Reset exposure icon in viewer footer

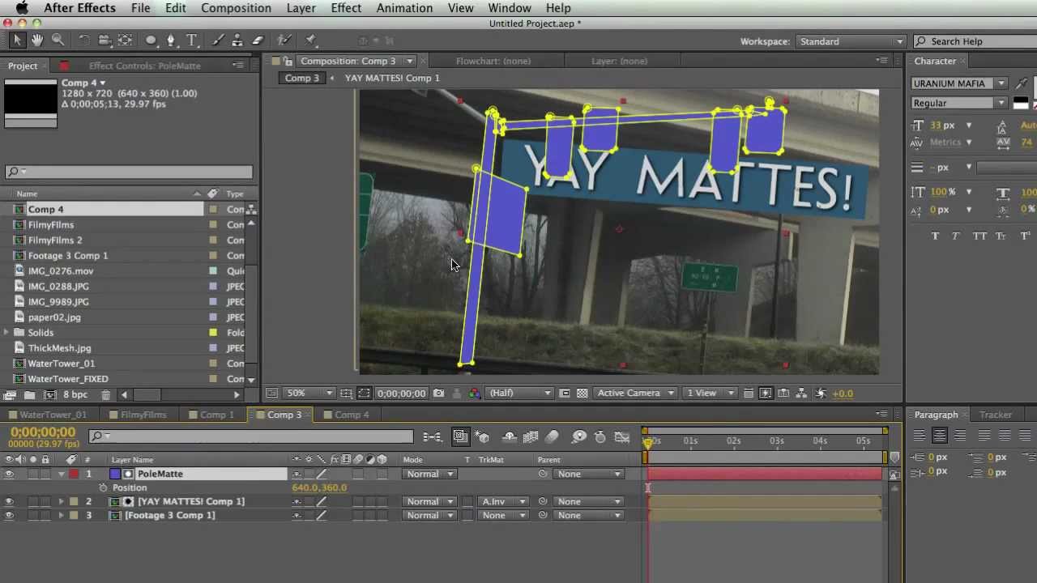(821, 394)
